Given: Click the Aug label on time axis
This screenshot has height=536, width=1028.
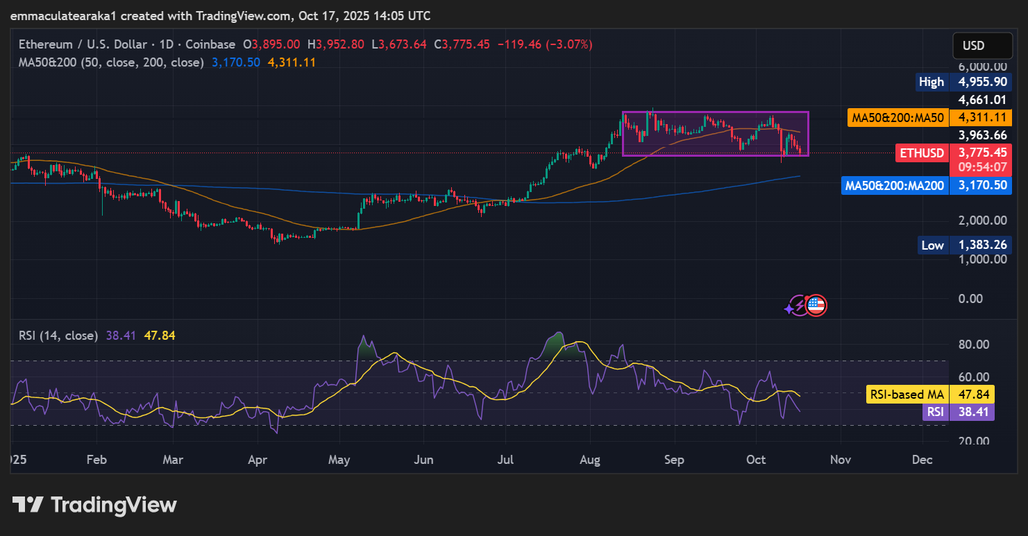Looking at the screenshot, I should tap(589, 460).
